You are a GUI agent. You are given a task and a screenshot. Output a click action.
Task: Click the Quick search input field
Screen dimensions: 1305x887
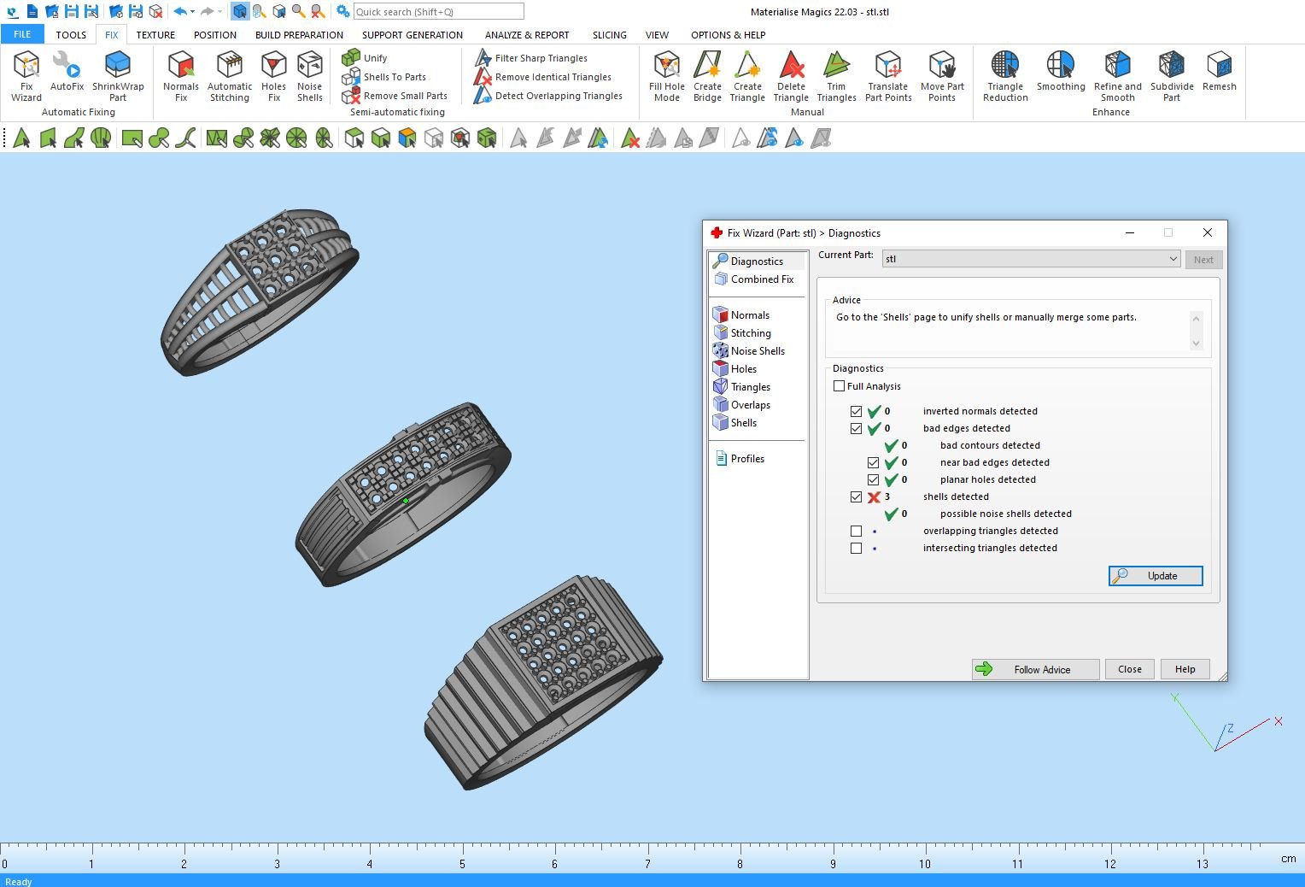click(x=438, y=12)
